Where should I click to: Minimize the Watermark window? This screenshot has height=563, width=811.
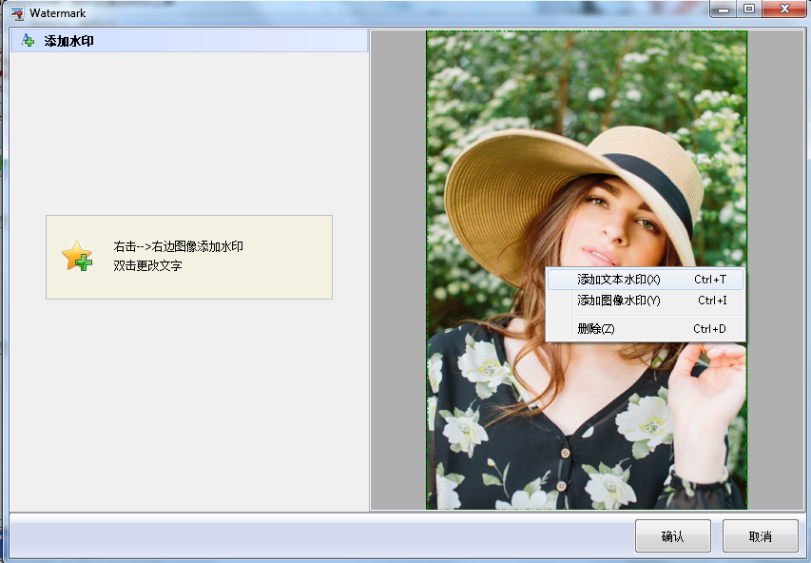coord(724,9)
